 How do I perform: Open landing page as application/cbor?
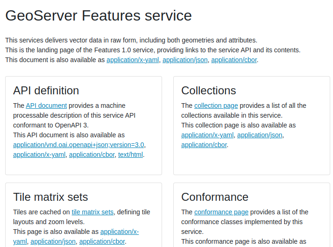234,60
